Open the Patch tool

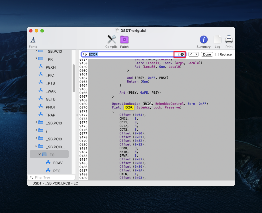[124, 42]
